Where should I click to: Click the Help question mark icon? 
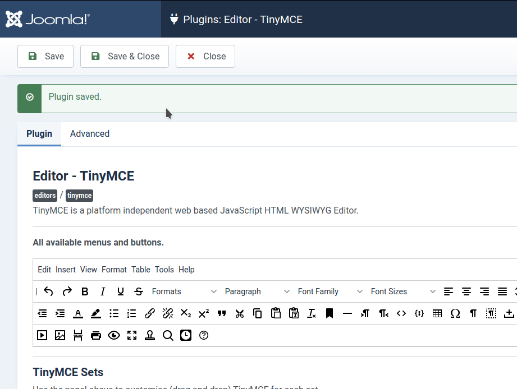[204, 335]
